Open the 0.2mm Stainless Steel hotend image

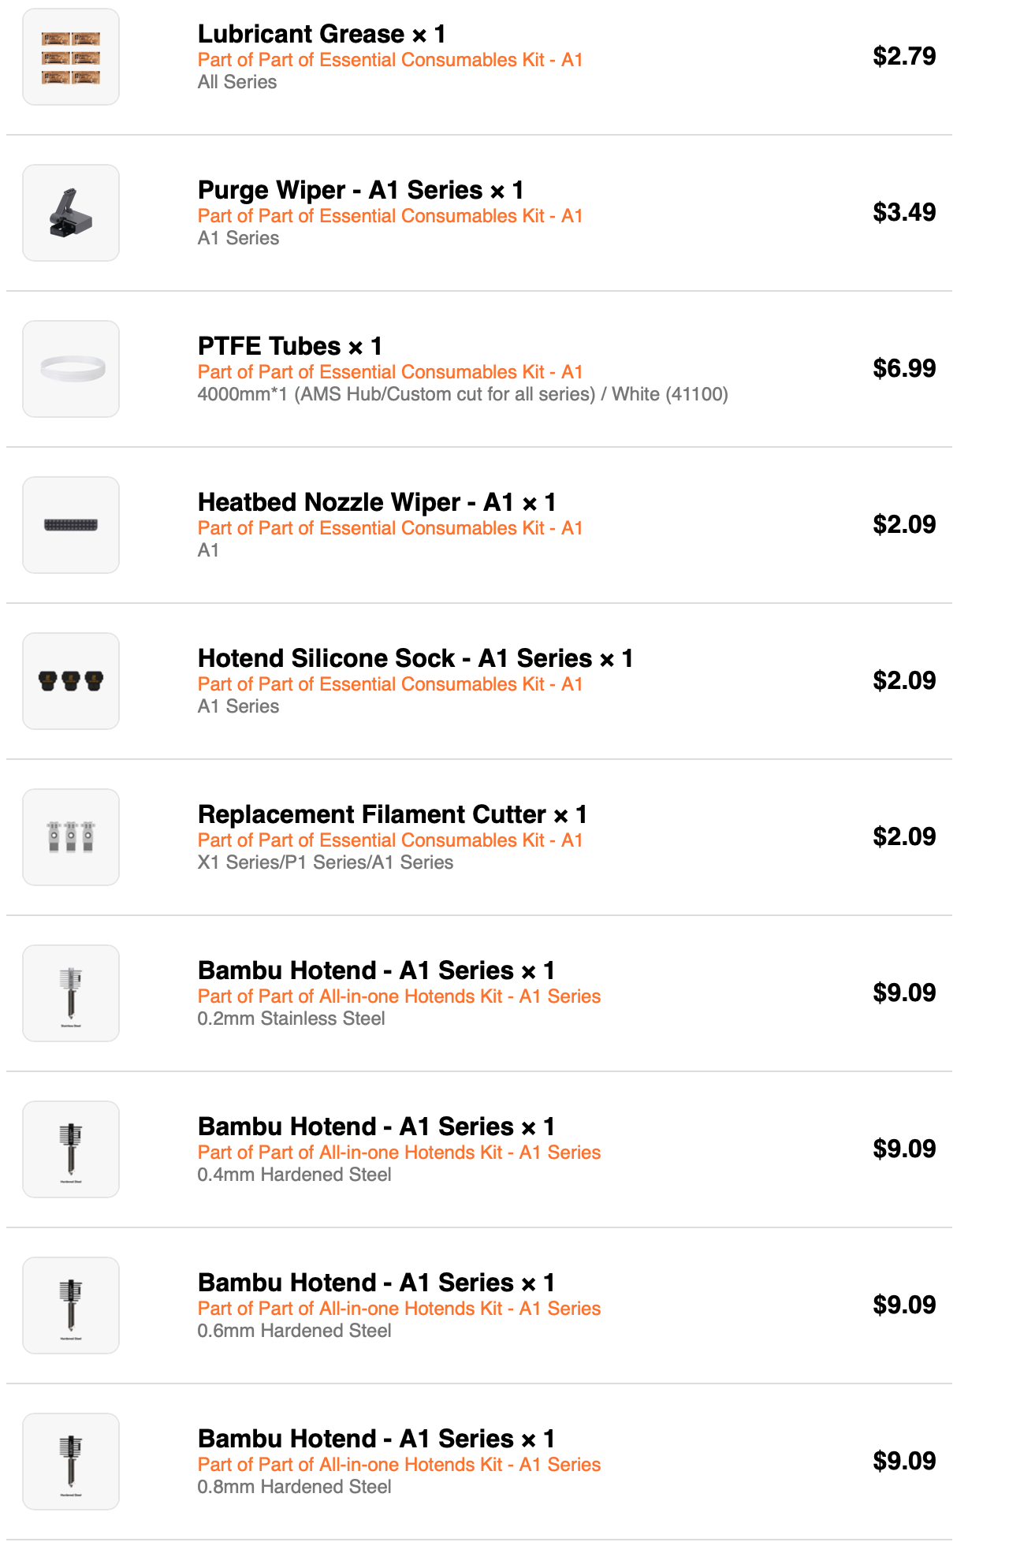tap(71, 993)
